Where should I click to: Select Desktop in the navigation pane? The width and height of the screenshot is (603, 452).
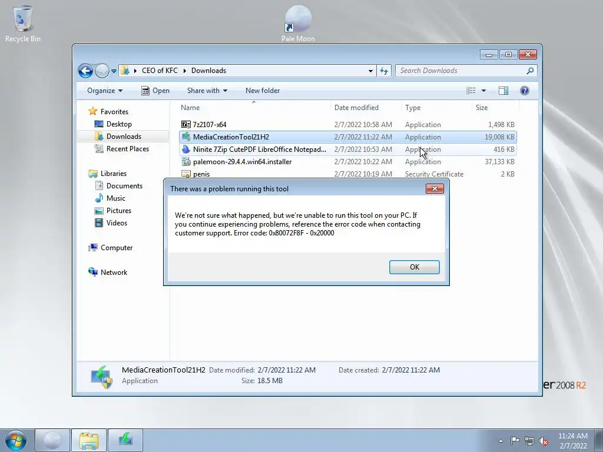(119, 124)
